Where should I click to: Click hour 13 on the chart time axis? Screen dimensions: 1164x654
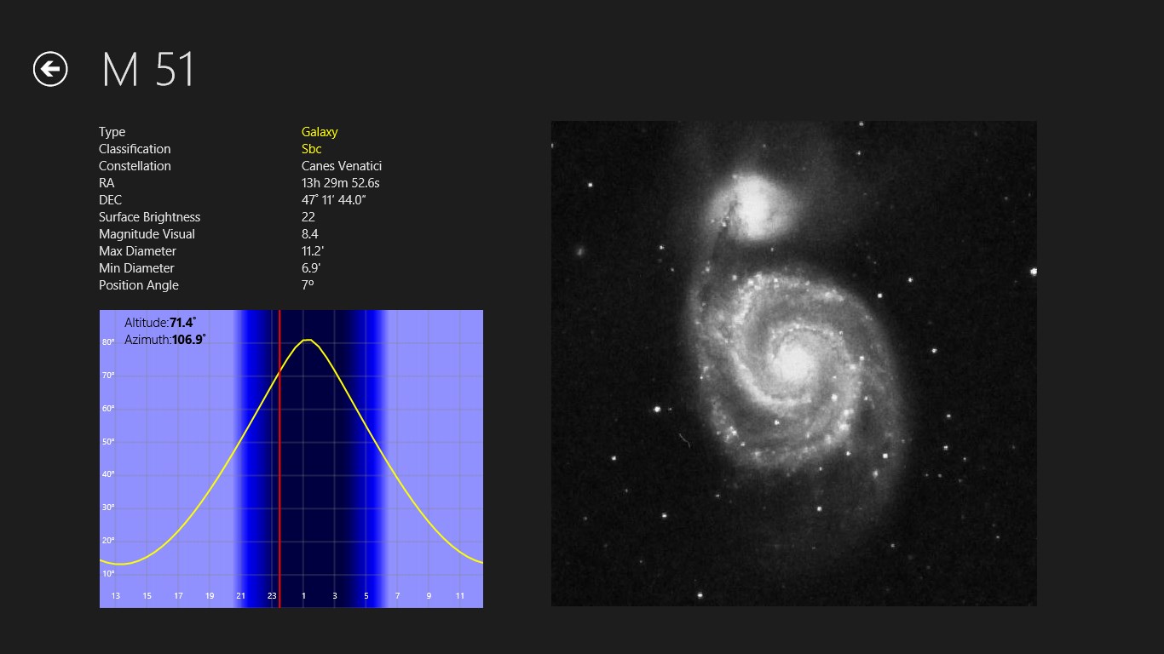tap(116, 596)
